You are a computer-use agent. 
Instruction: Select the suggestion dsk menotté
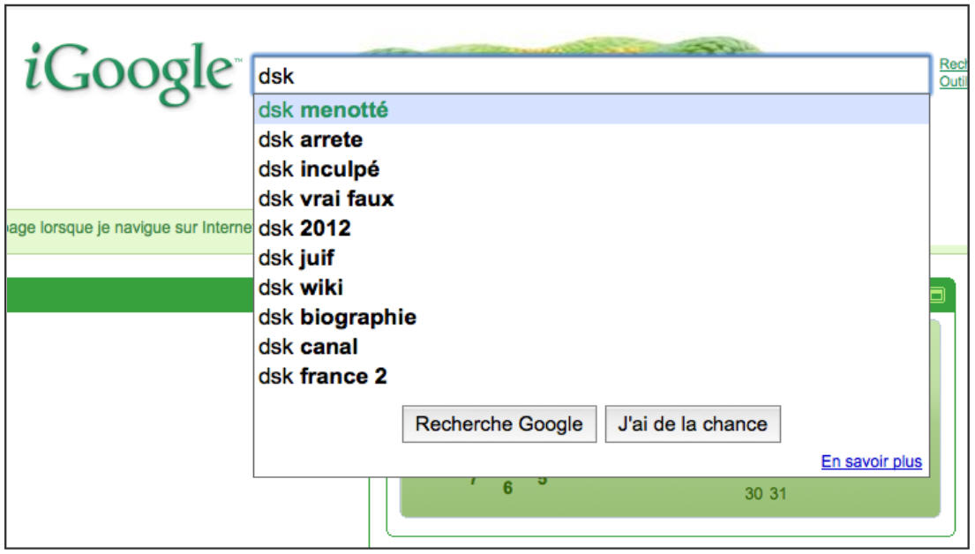(x=591, y=110)
